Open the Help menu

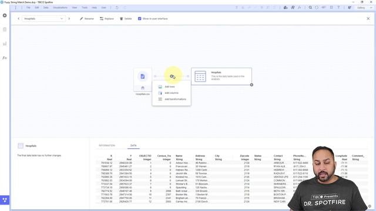pyautogui.click(x=94, y=8)
